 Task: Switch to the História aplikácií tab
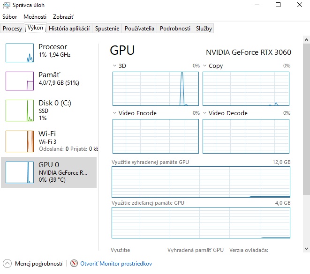click(69, 29)
